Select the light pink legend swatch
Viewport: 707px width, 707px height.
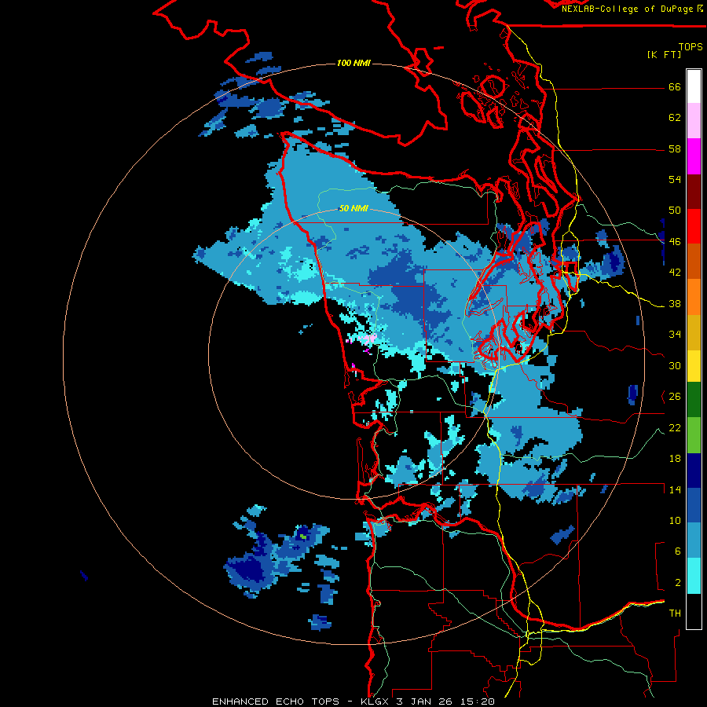tap(694, 120)
